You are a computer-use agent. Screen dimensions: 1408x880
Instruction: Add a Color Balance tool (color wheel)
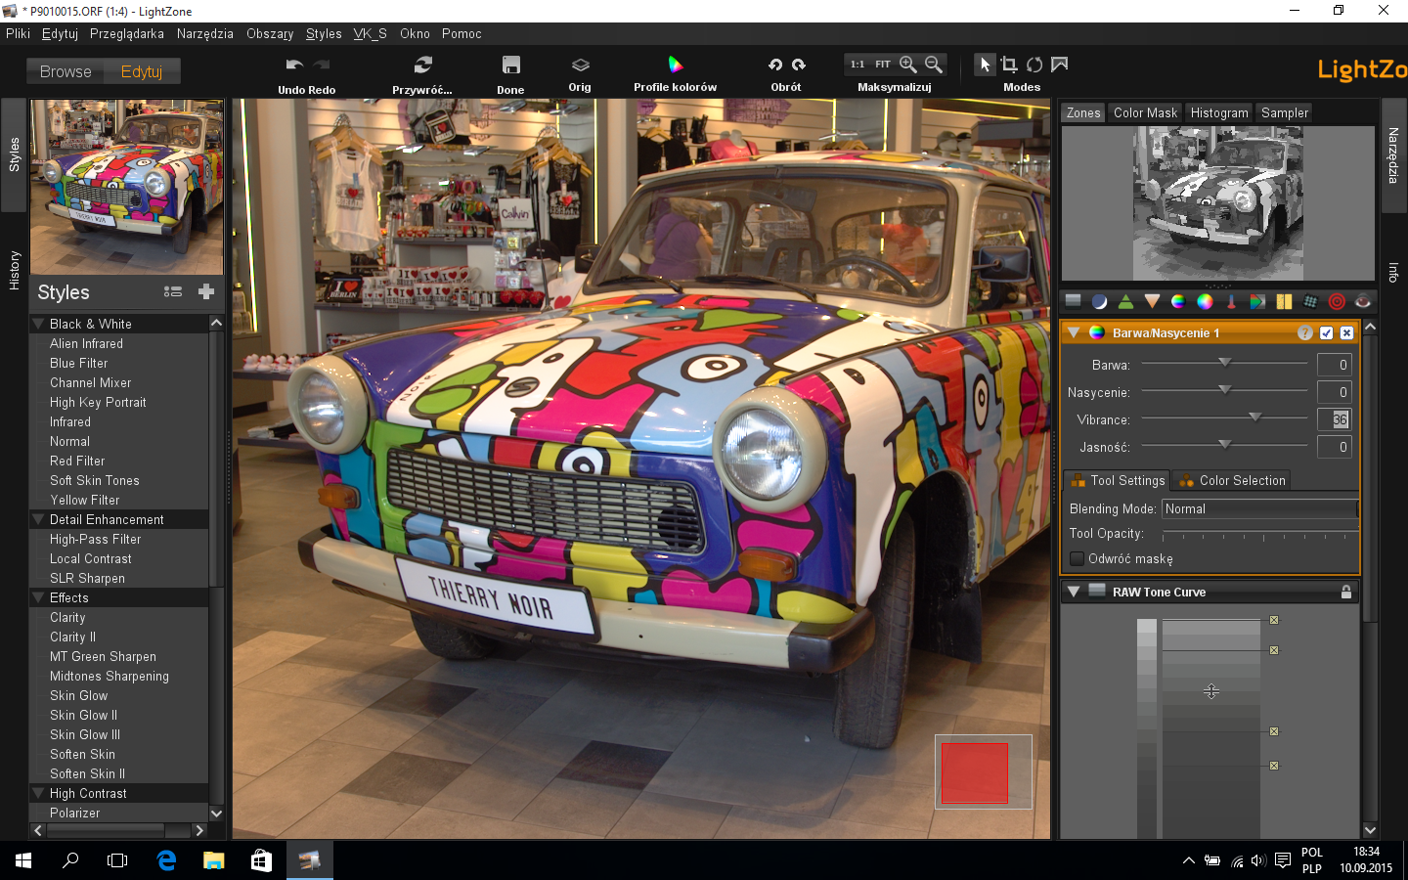coord(1205,301)
